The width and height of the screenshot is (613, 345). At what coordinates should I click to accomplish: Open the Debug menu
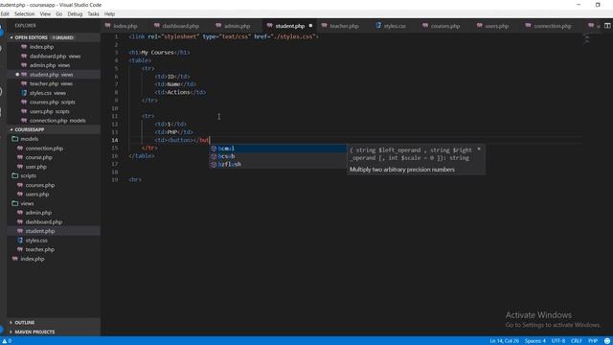tap(75, 14)
